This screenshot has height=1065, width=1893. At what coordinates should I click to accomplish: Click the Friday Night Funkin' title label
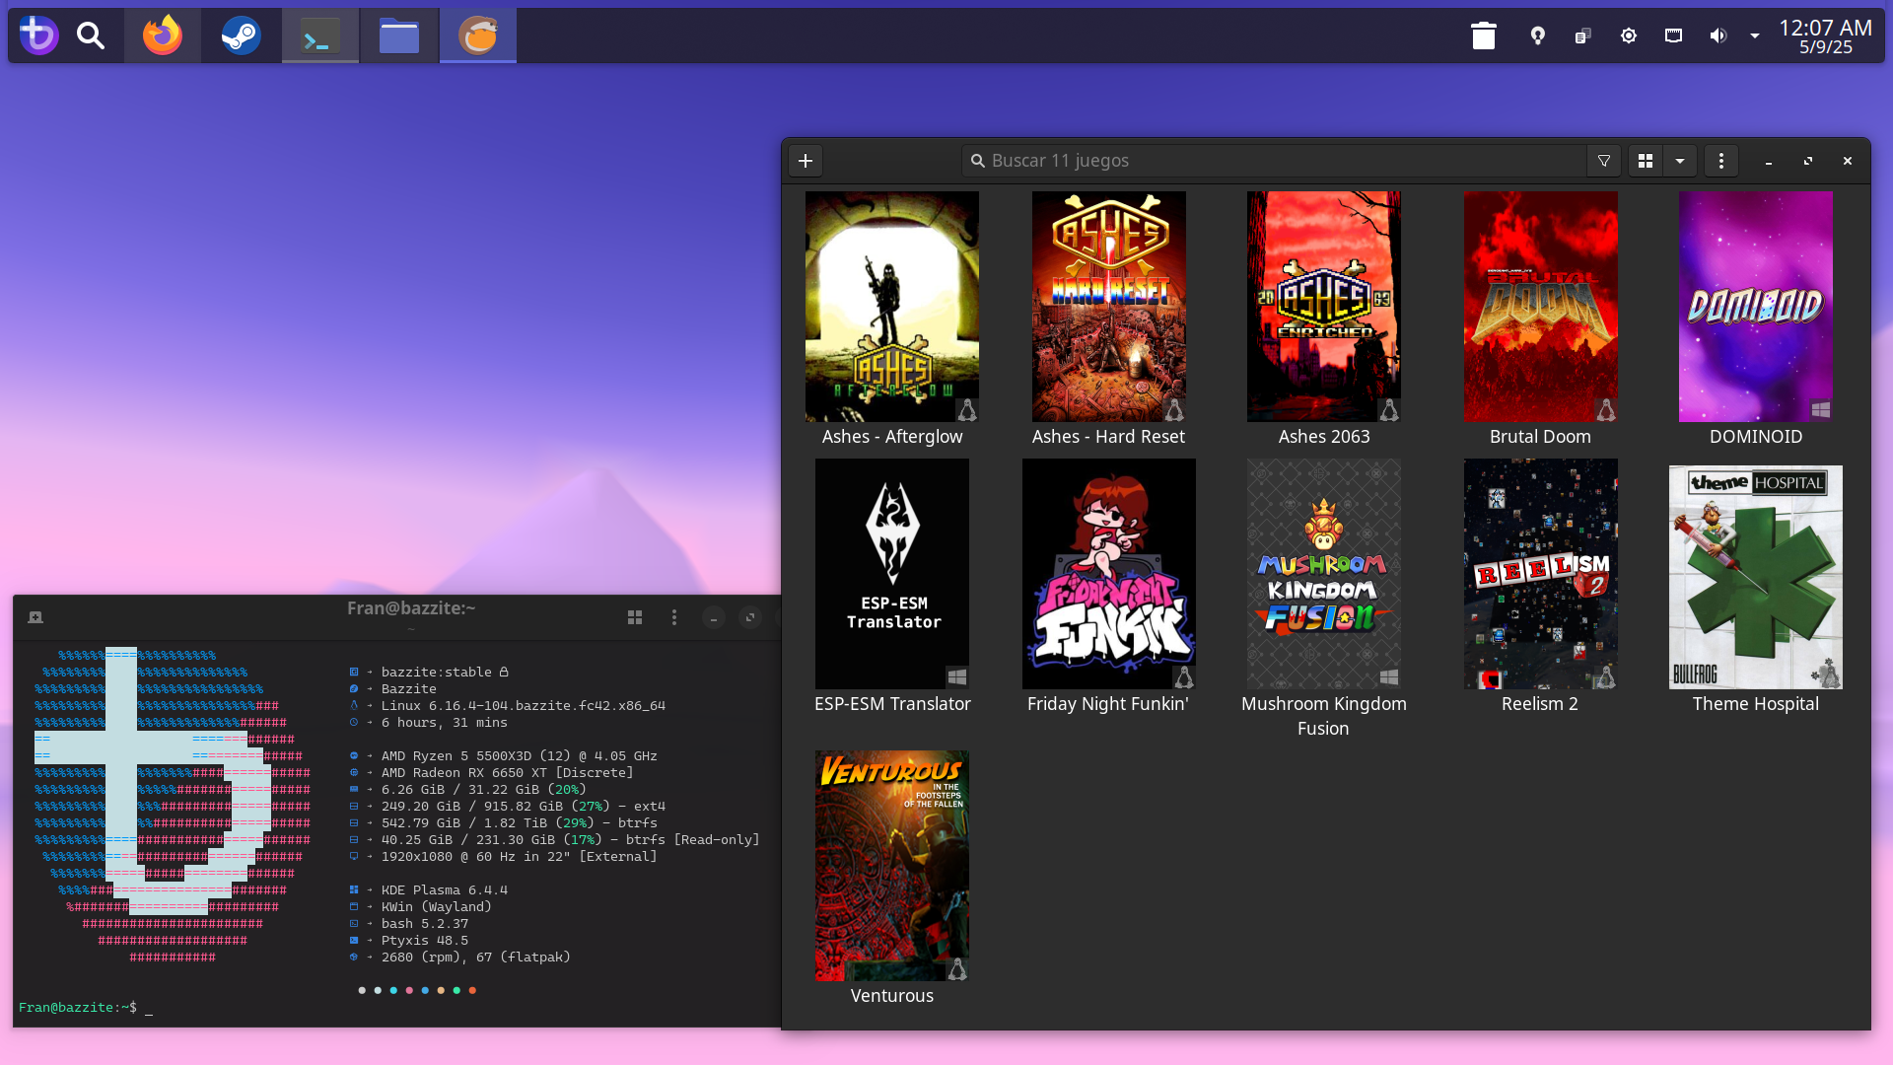tap(1108, 704)
